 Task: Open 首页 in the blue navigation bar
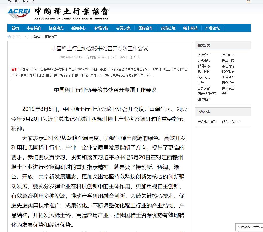tap(15, 28)
